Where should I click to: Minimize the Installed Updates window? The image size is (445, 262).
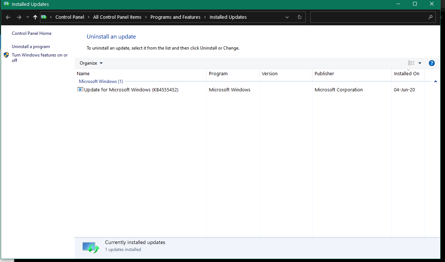(x=398, y=4)
